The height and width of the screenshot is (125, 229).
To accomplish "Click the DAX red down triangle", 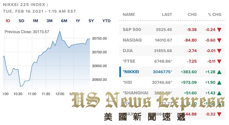I will (219, 114).
